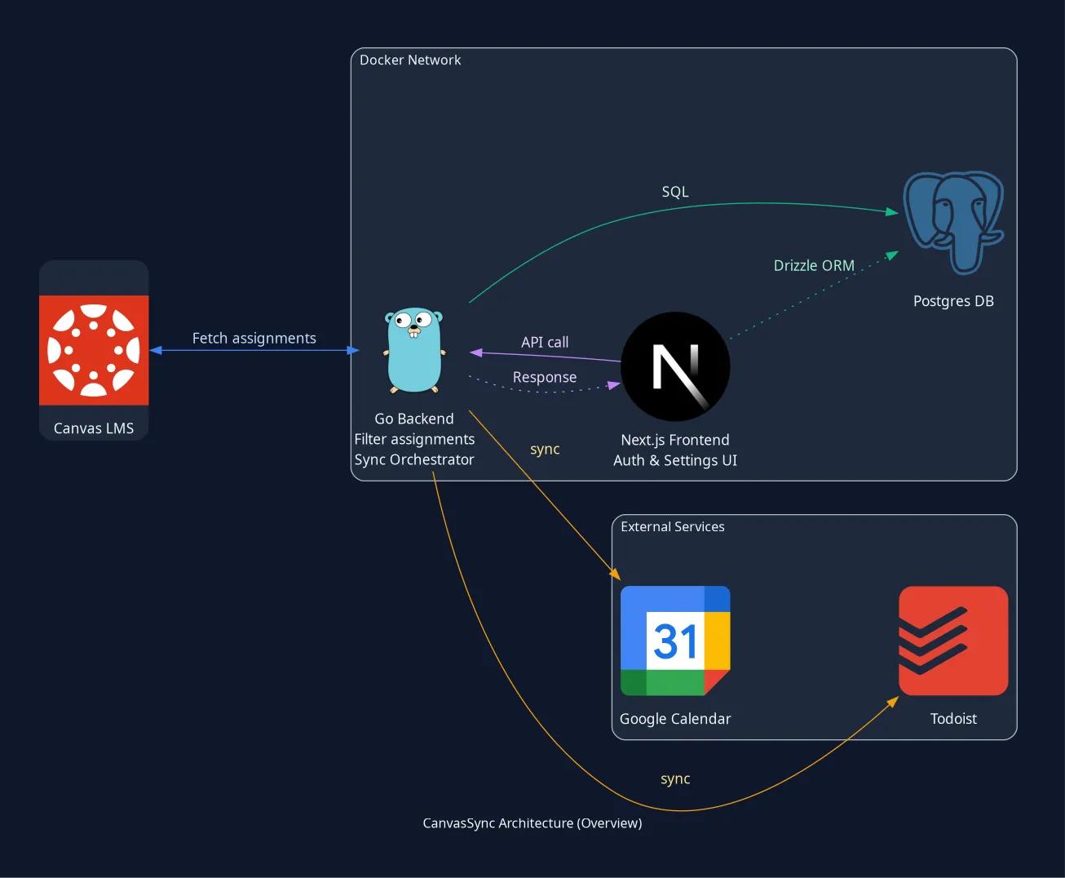Viewport: 1065px width, 878px height.
Task: Click the 'Go Backend' node caption
Action: 414,419
